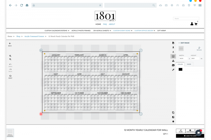The image size is (211, 140).
Task: Click the scale handle at the image corner
Action: (141, 114)
